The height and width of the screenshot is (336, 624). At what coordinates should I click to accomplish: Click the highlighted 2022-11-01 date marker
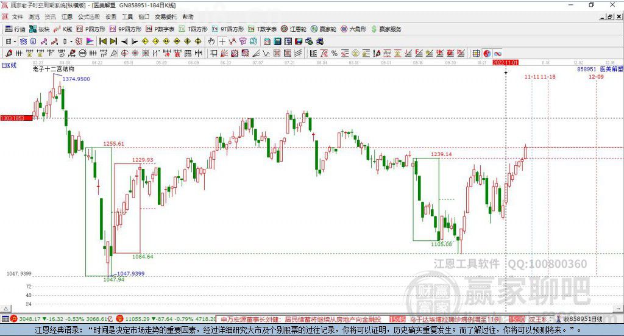pyautogui.click(x=505, y=63)
